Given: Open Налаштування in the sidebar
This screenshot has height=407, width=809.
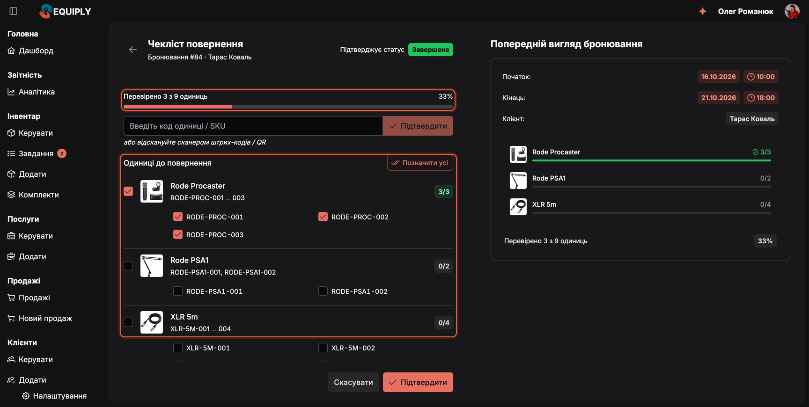Looking at the screenshot, I should click(x=54, y=396).
